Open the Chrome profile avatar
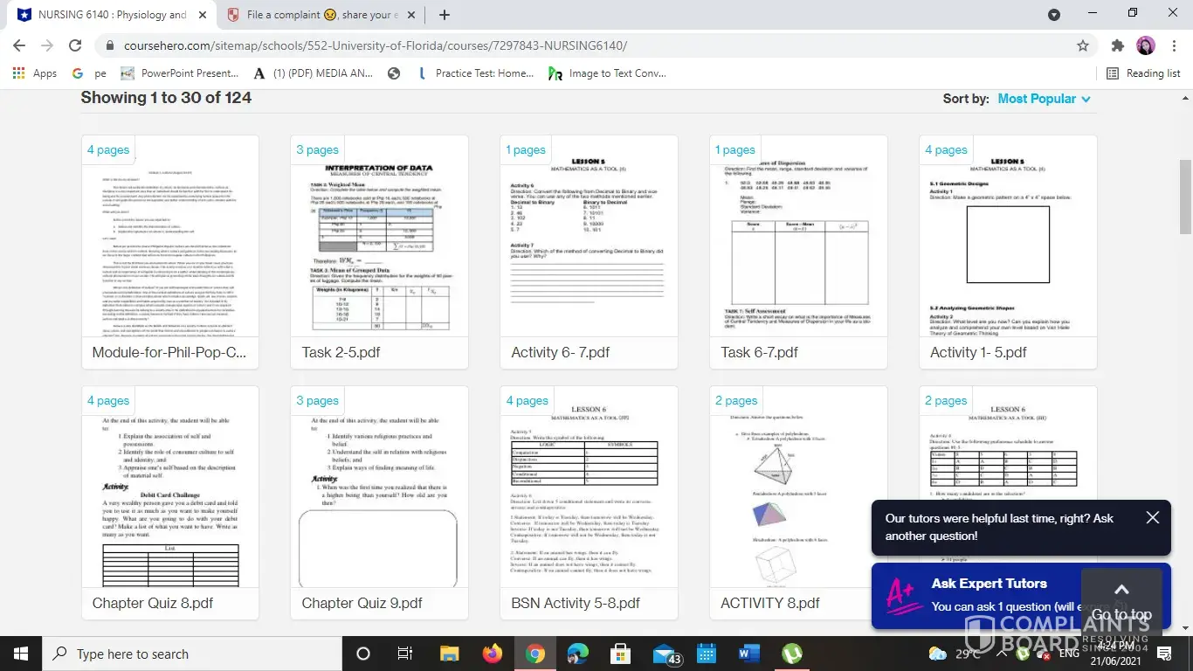 point(1146,45)
